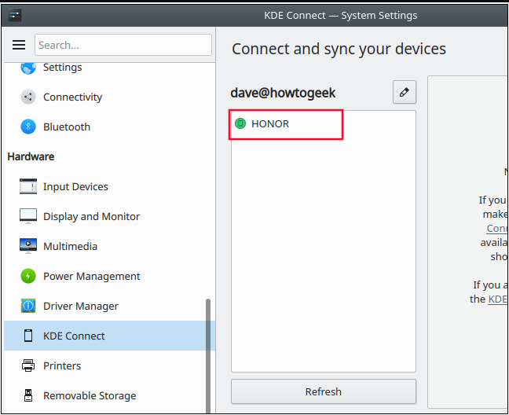The width and height of the screenshot is (509, 415).
Task: Focus the Search field
Action: [123, 45]
